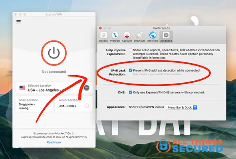
Task: Open the General preferences tab
Action: coord(103,37)
